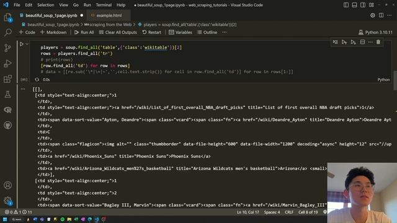Open more cell actions ellipsis in cell toolbar
397x223 pixels.
pyautogui.click(x=370, y=42)
